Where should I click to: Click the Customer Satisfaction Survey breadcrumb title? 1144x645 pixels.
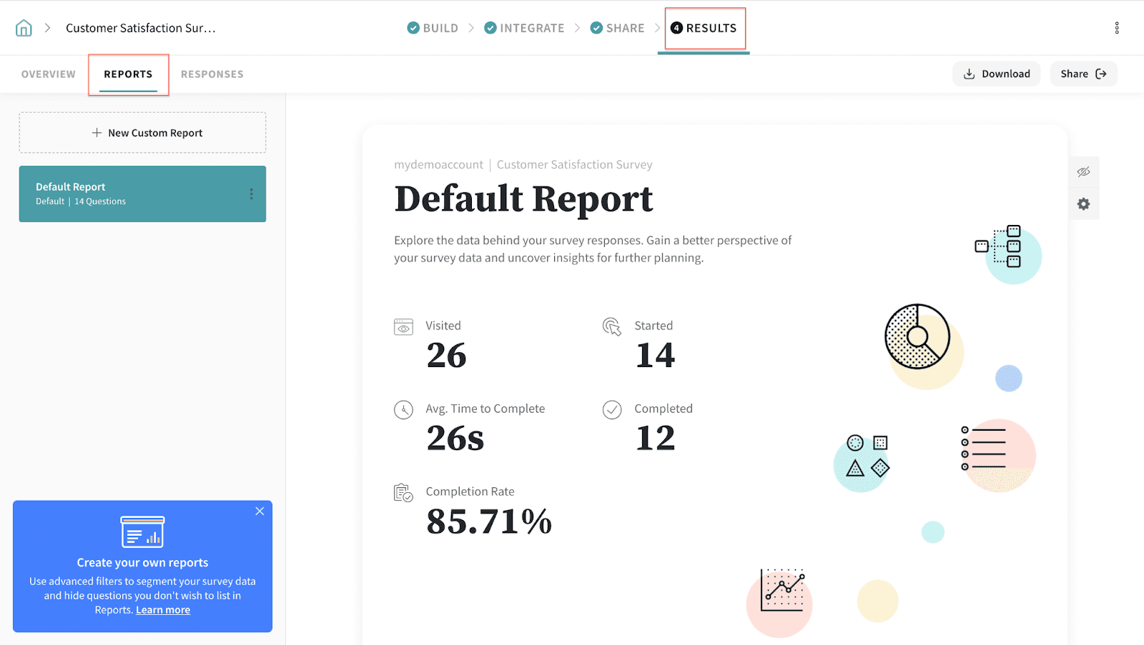140,28
